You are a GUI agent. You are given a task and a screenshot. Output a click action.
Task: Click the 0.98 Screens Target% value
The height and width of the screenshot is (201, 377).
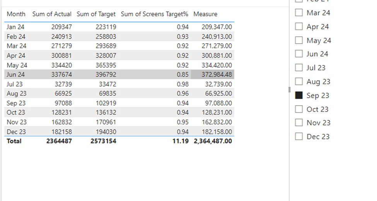point(183,84)
